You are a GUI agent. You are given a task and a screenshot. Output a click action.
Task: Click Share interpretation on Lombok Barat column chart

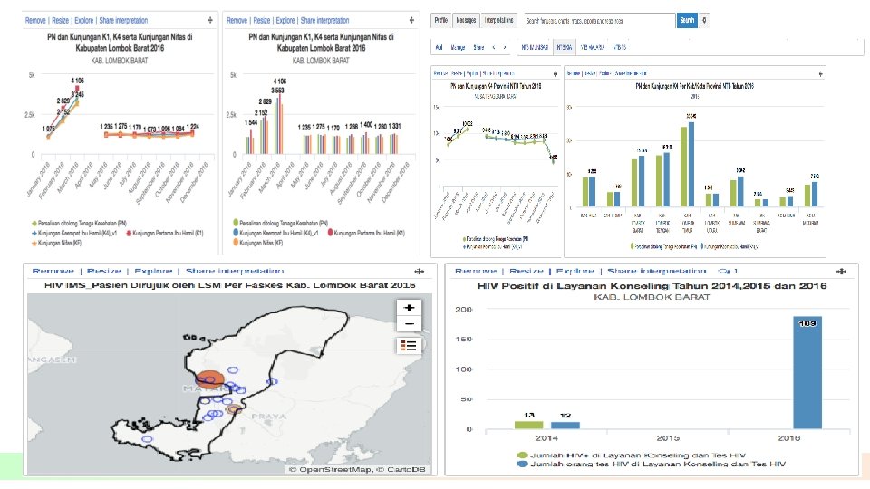(x=324, y=21)
